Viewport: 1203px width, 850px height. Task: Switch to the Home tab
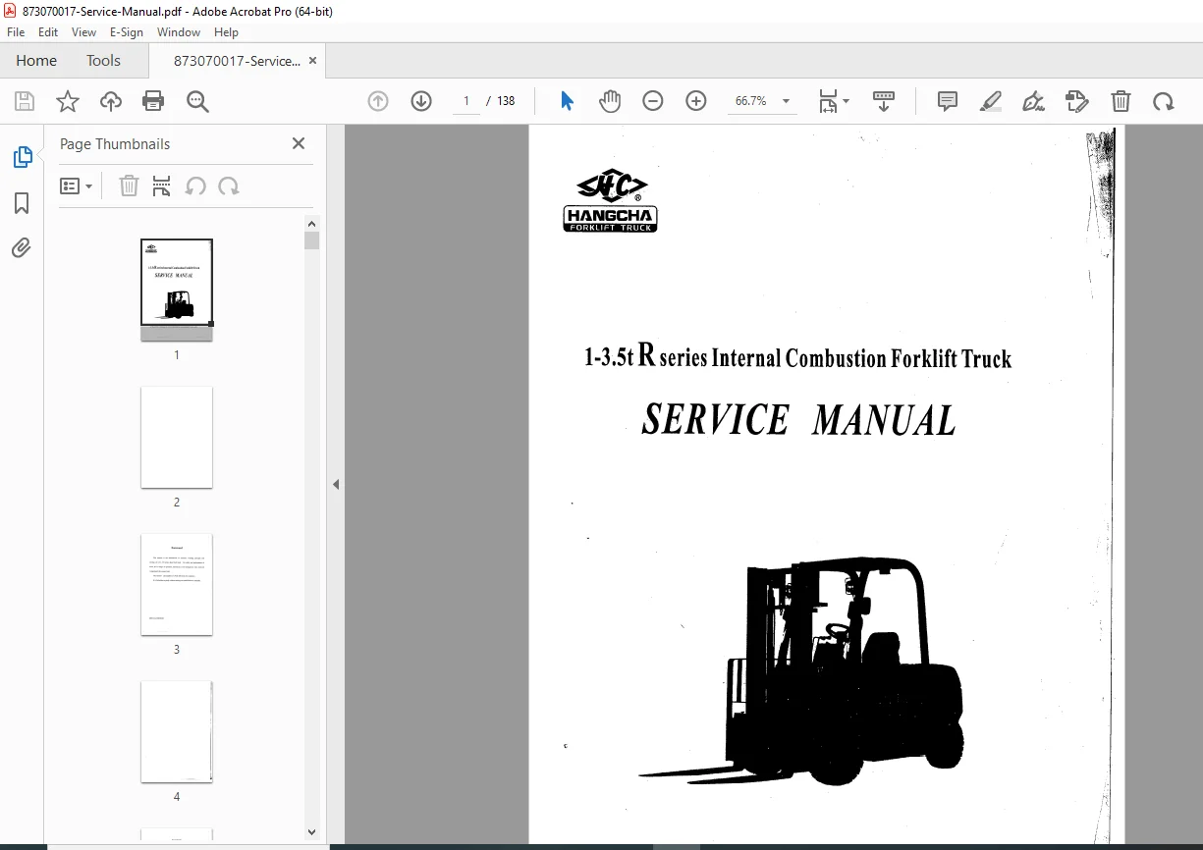[36, 61]
